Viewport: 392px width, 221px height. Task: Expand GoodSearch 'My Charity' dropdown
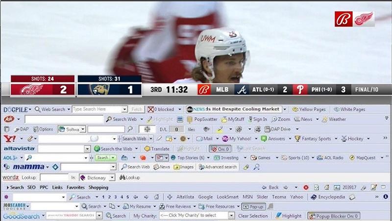[231, 216]
